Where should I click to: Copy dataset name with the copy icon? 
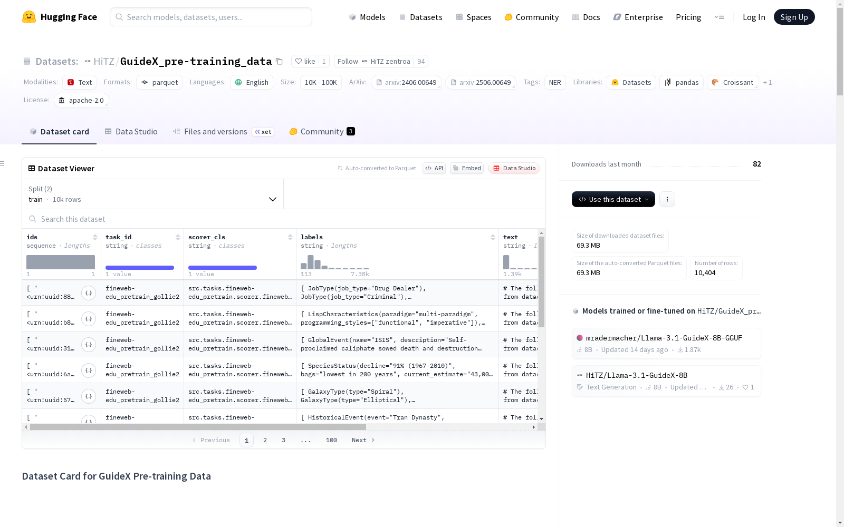pyautogui.click(x=280, y=61)
